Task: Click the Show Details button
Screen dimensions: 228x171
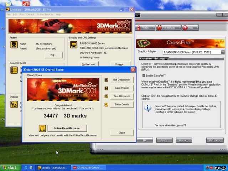Action: tap(122, 104)
